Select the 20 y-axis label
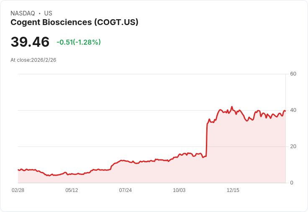The width and height of the screenshot is (308, 212). click(293, 146)
